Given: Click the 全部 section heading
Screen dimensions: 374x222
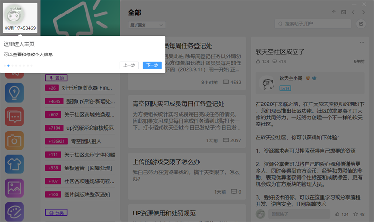Looking at the screenshot, I should 135,13.
